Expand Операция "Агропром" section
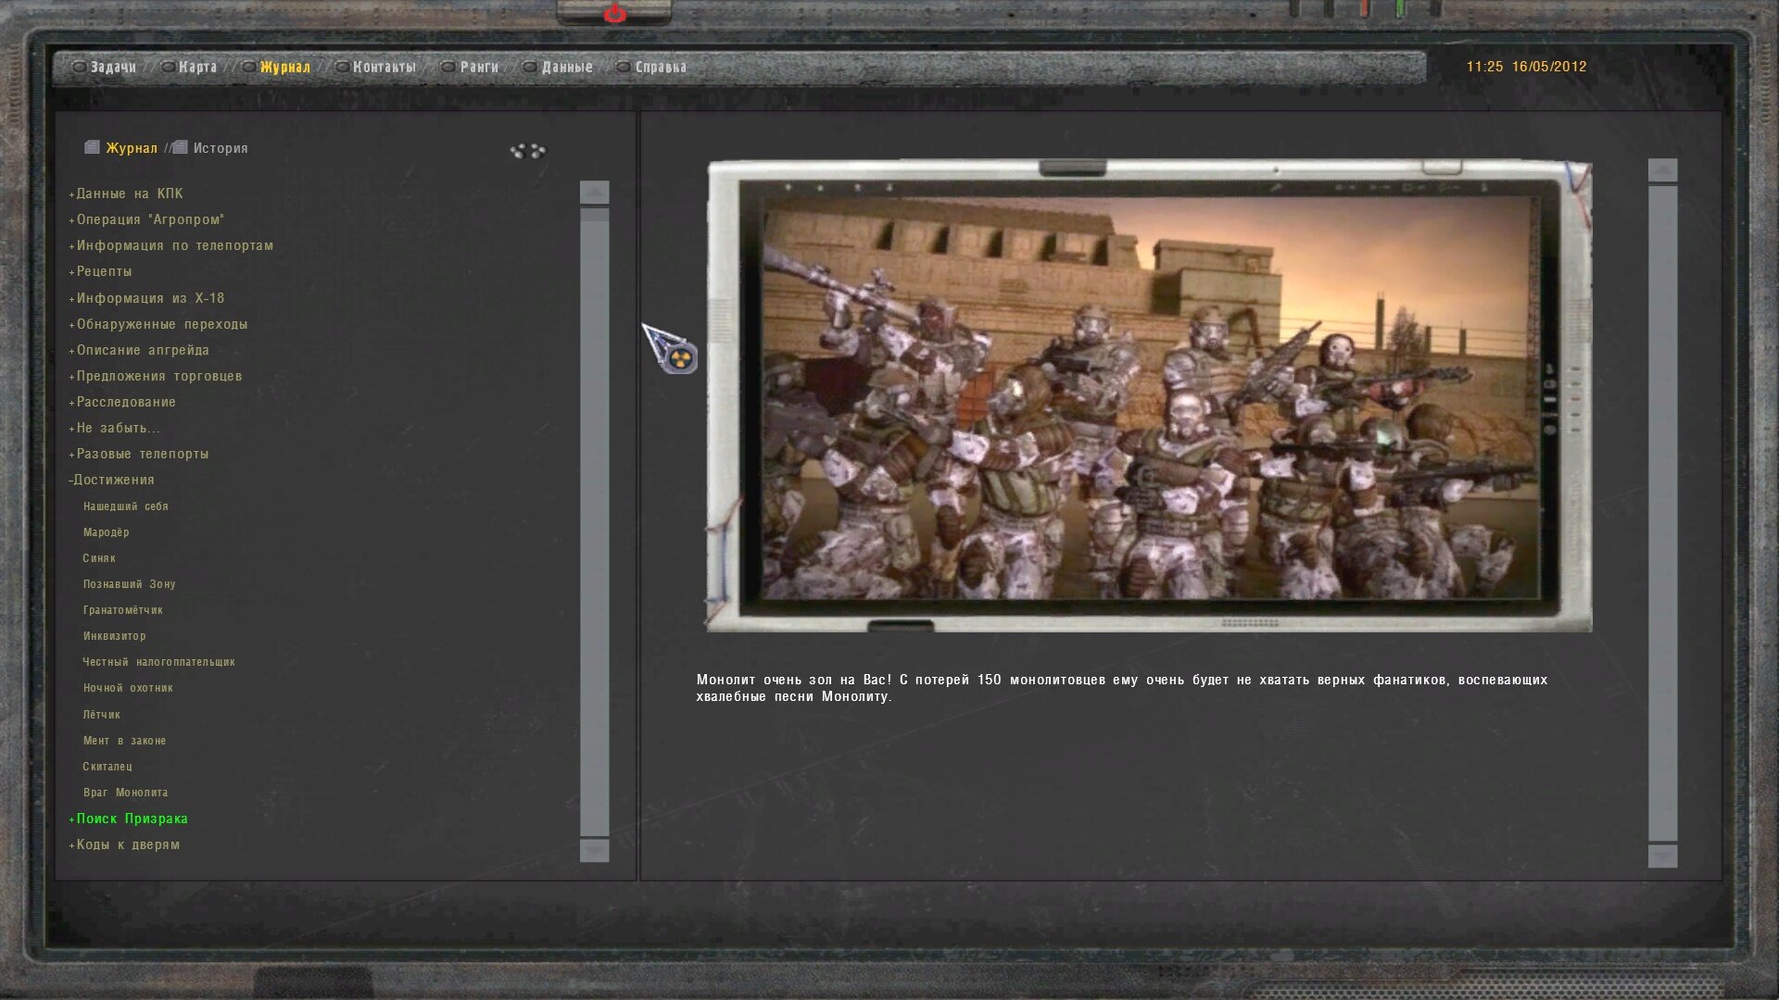Viewport: 1779px width, 1000px height. pyautogui.click(x=146, y=219)
